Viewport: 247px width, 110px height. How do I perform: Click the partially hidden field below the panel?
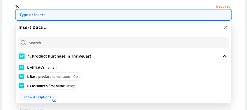124,108
